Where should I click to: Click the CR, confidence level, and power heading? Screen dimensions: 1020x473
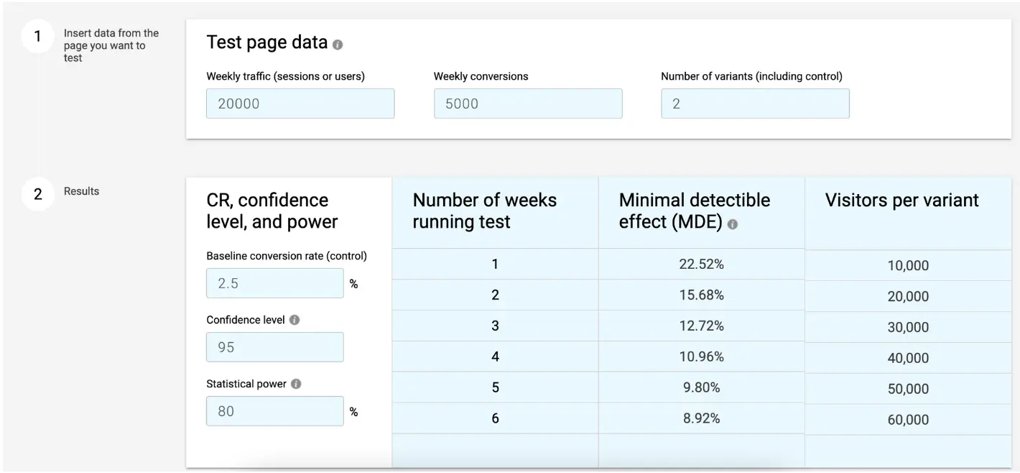click(272, 211)
